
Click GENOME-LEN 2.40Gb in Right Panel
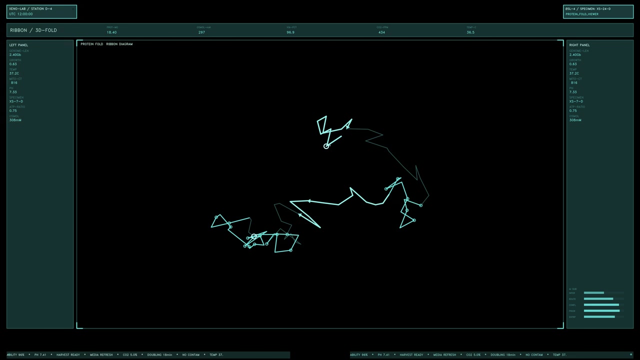(579, 53)
